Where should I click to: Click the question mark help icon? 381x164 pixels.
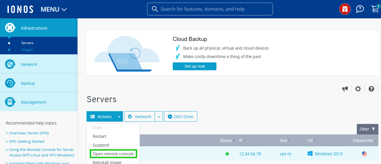pyautogui.click(x=371, y=89)
